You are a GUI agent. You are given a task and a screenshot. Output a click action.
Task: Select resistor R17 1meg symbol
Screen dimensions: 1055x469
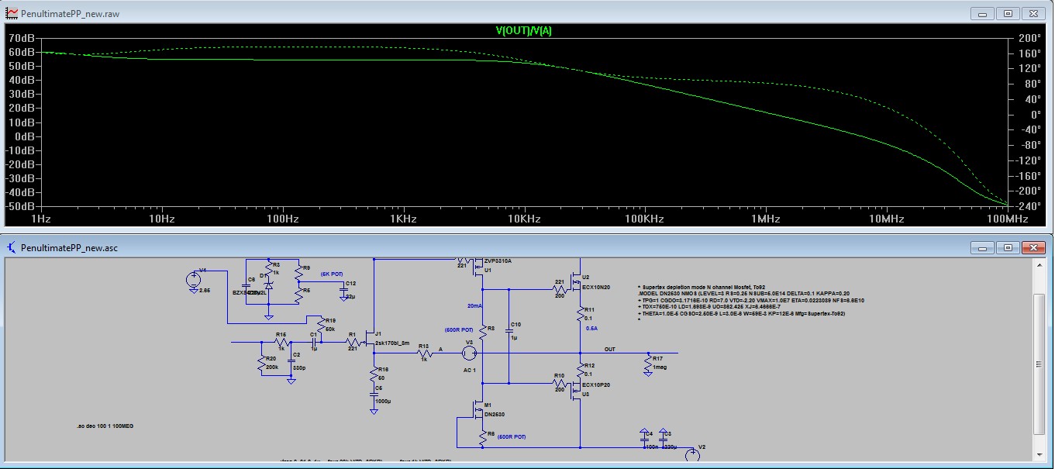coord(648,362)
